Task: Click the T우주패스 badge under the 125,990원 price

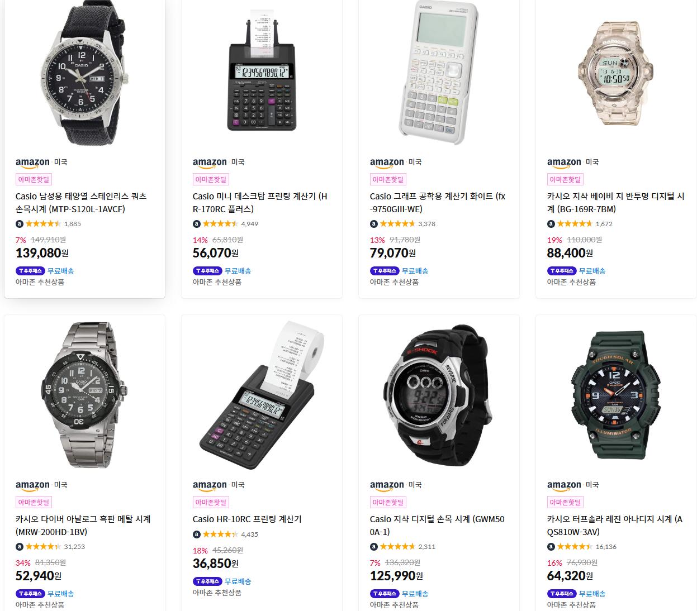Action: pos(385,594)
